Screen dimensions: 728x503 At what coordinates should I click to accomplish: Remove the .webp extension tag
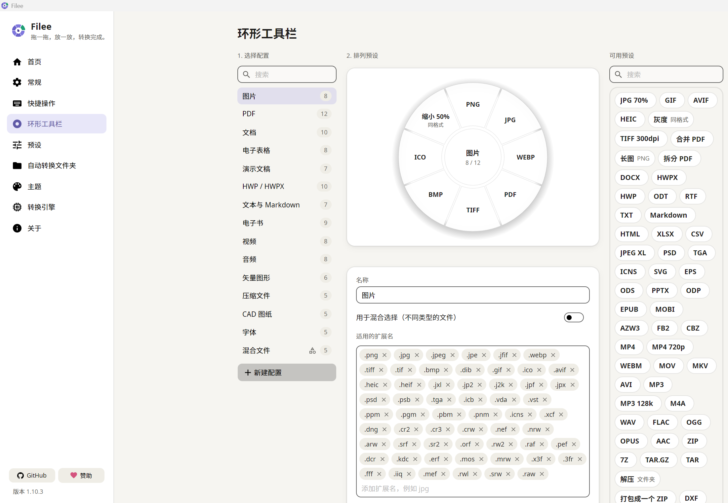553,355
